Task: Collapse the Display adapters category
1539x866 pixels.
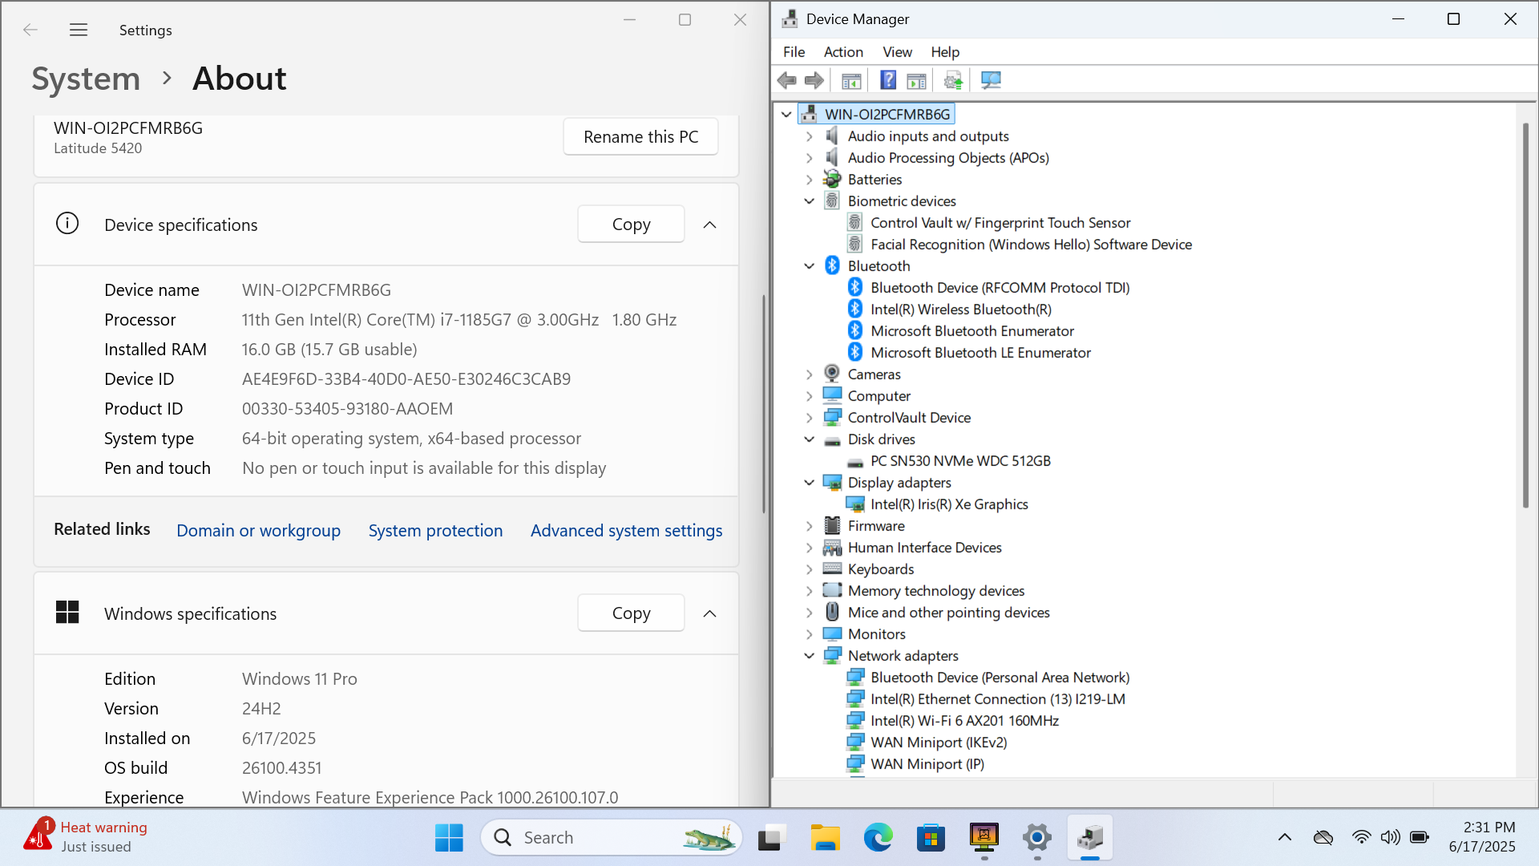Action: click(x=809, y=483)
